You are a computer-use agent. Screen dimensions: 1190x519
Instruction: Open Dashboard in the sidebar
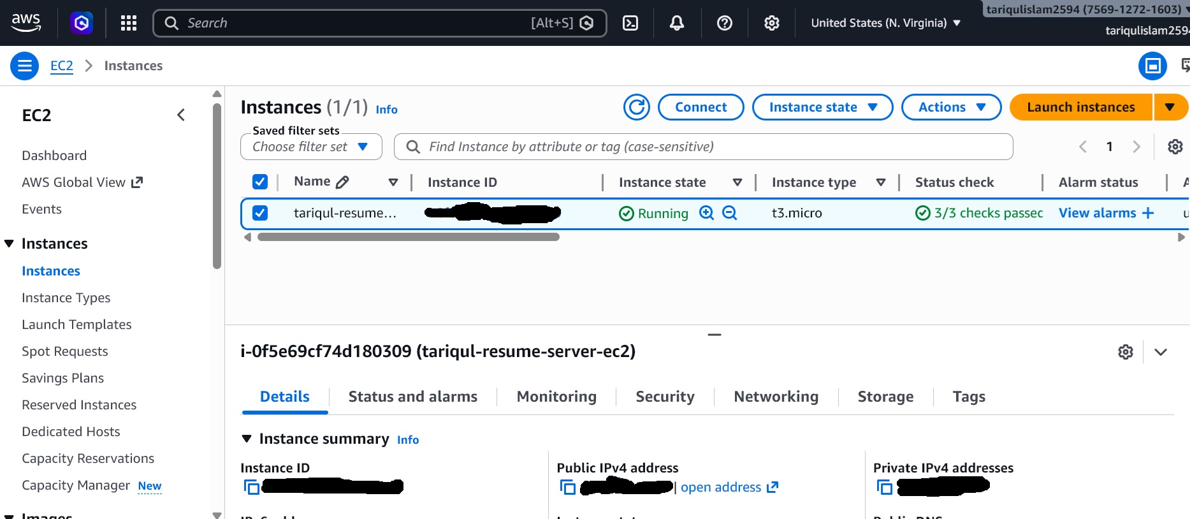[54, 156]
